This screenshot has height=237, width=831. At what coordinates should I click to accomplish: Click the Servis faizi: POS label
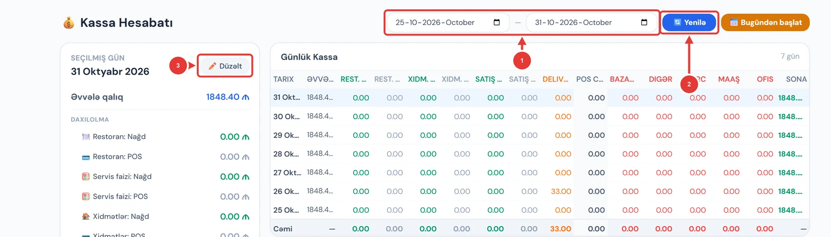pyautogui.click(x=120, y=197)
